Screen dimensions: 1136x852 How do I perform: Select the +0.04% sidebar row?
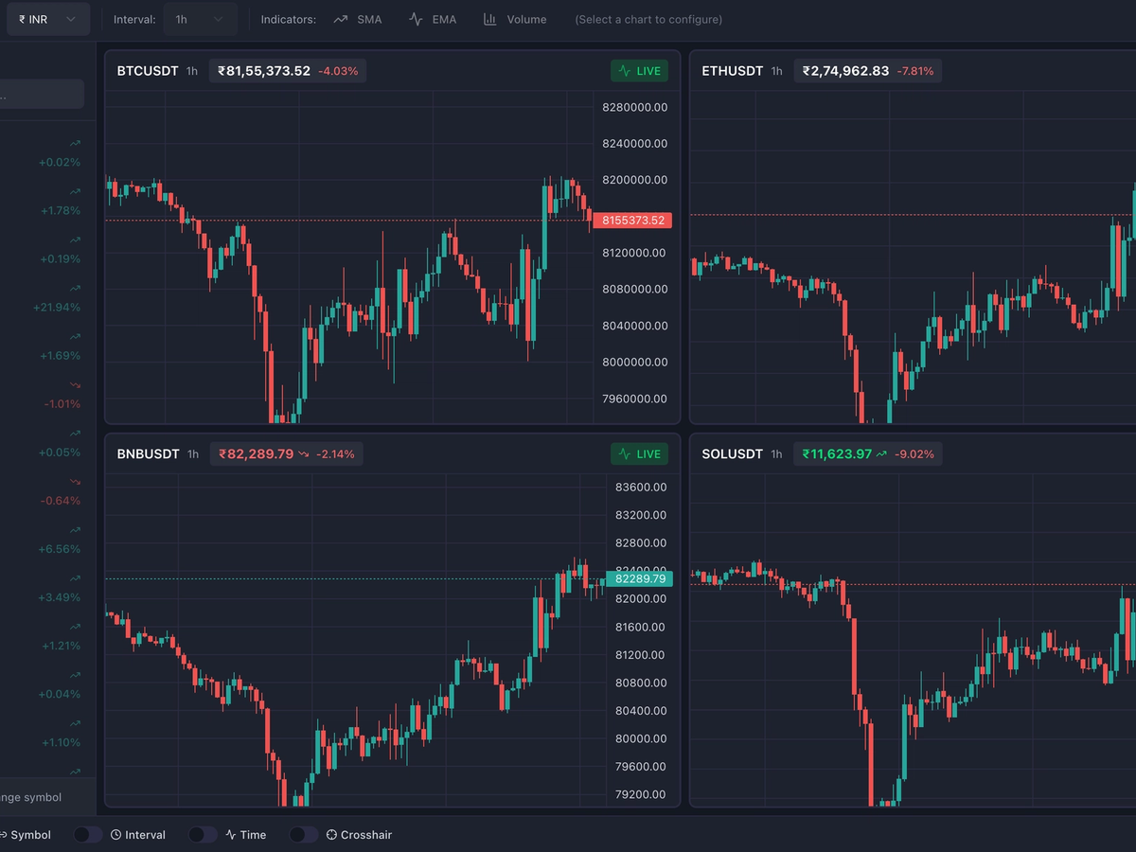pyautogui.click(x=47, y=684)
